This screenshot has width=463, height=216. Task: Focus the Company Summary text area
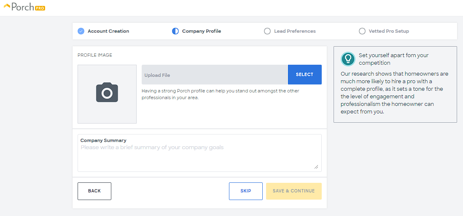click(199, 156)
